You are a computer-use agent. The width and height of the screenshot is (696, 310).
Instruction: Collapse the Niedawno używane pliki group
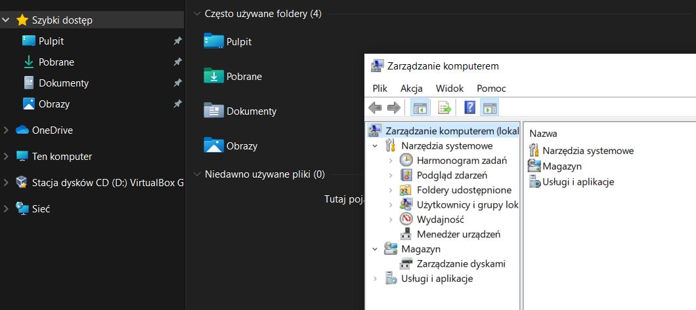(x=197, y=174)
